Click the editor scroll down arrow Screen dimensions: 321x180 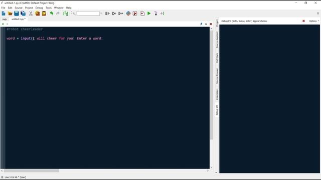(x=211, y=167)
